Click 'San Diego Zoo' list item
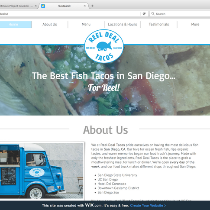 pos(108,193)
